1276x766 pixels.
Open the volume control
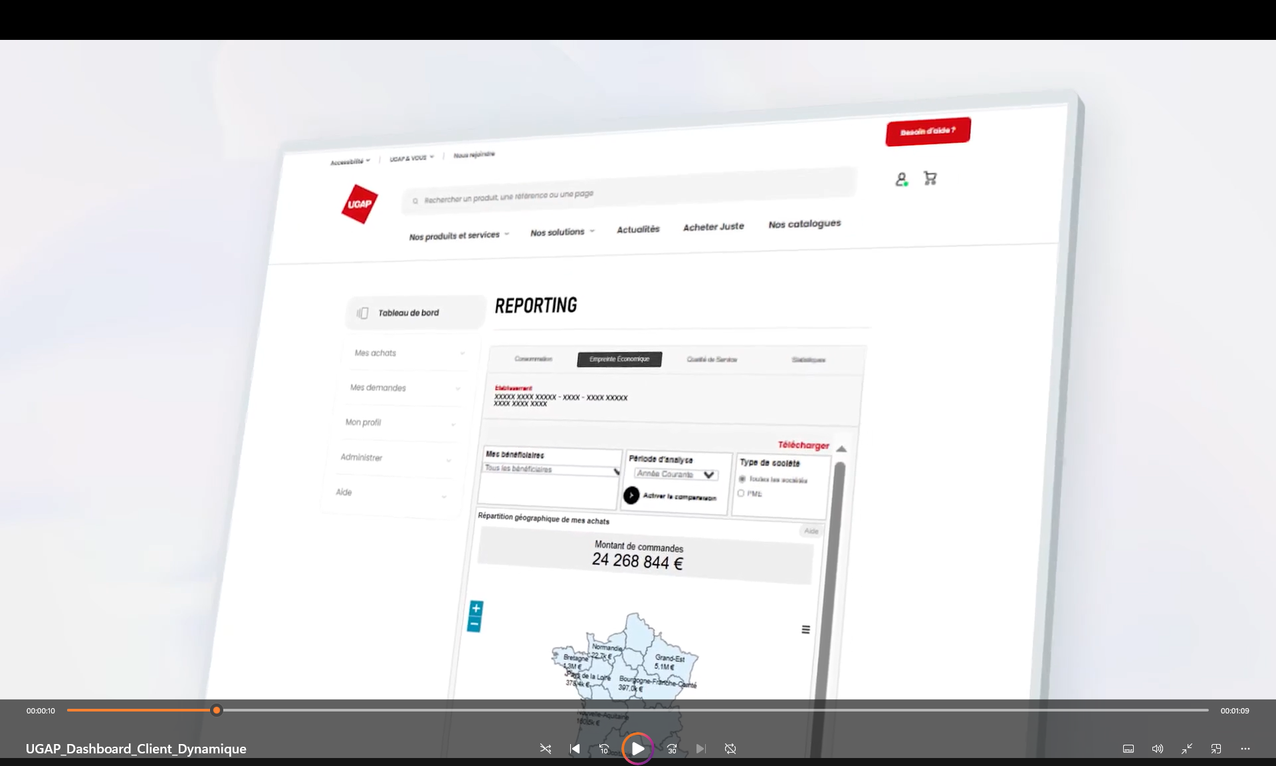[x=1158, y=749]
